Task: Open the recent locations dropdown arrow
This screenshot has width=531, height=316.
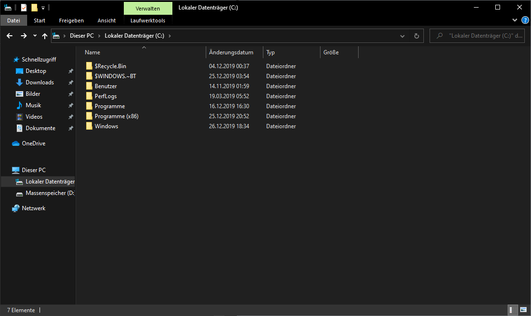Action: tap(35, 36)
